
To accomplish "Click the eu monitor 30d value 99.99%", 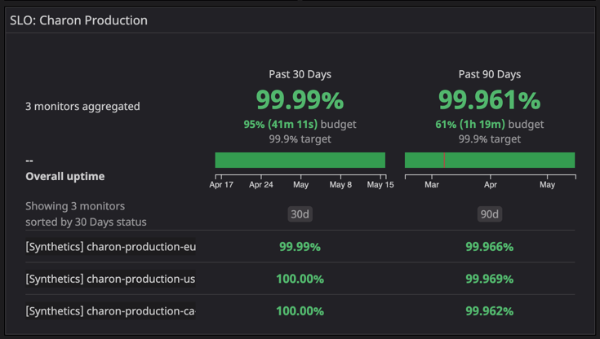I will pyautogui.click(x=300, y=247).
